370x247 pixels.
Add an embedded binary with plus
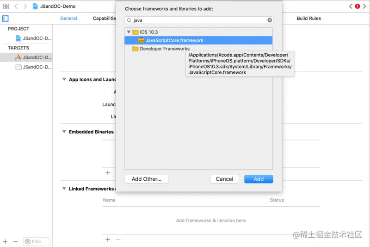tap(108, 173)
